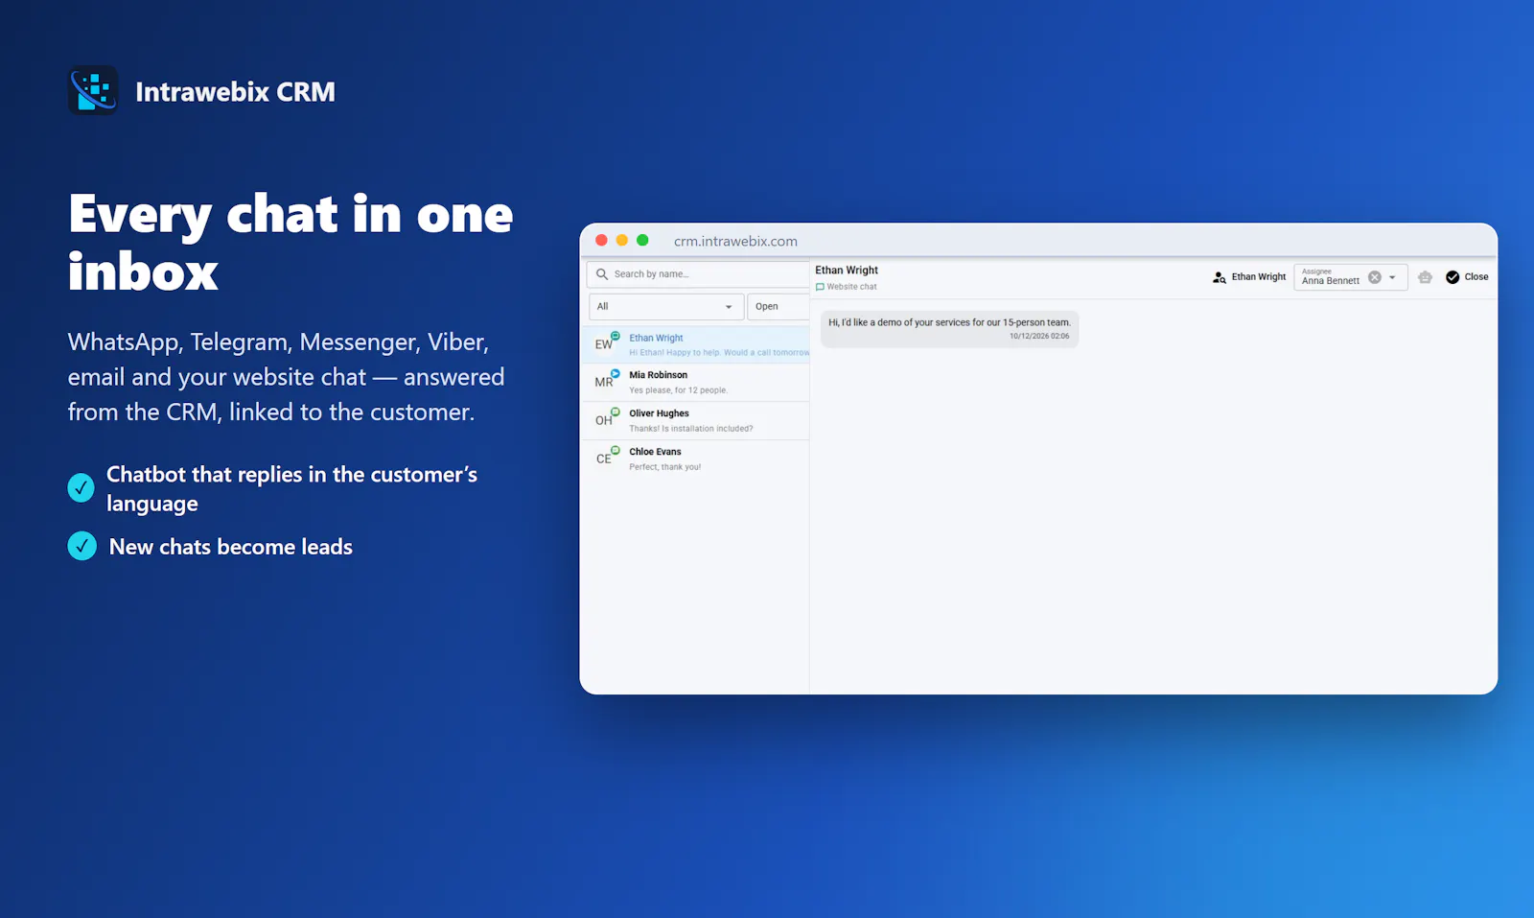
Task: Click the Intrawebix CRM logo icon
Action: pyautogui.click(x=93, y=90)
